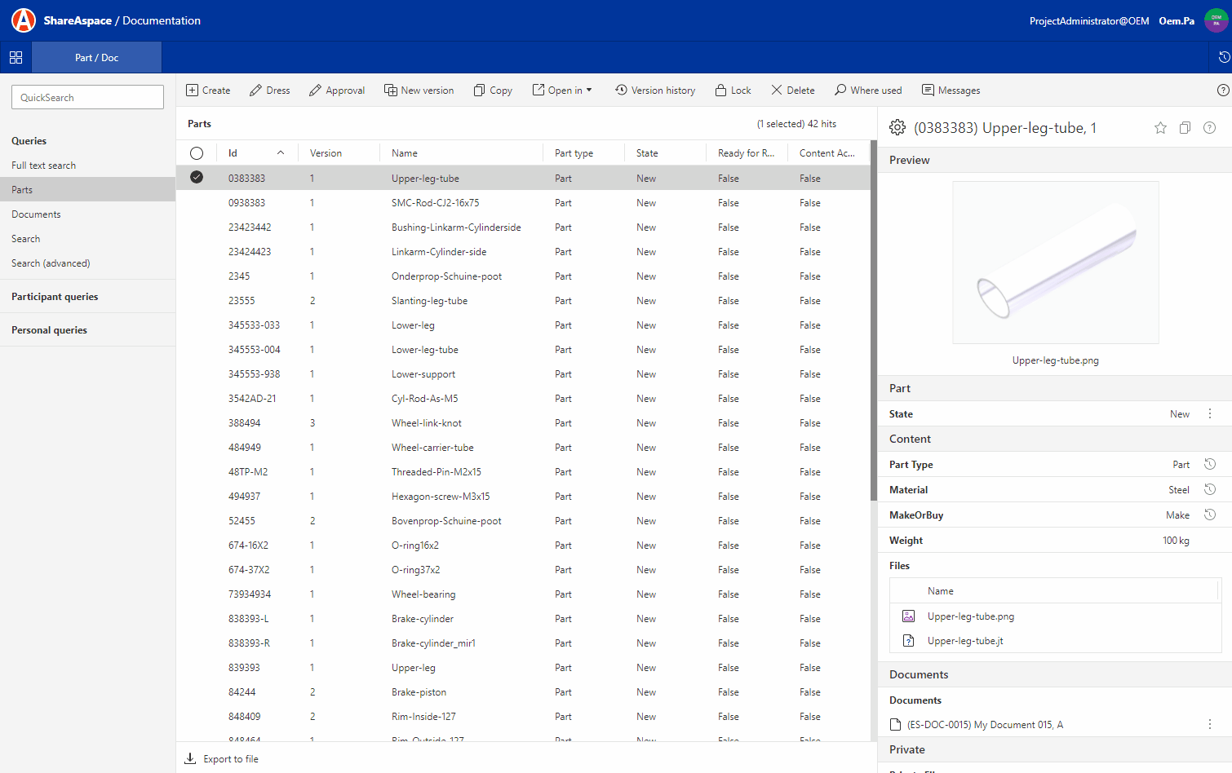Image resolution: width=1232 pixels, height=773 pixels.
Task: Open the options menu next to State New
Action: pos(1210,413)
